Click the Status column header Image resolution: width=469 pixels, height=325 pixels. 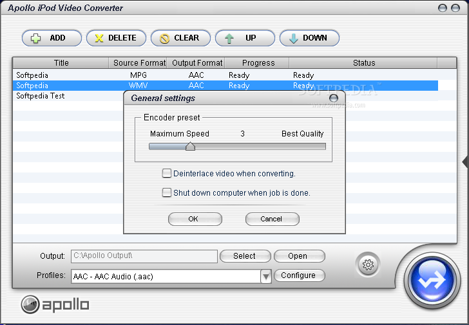pyautogui.click(x=363, y=63)
